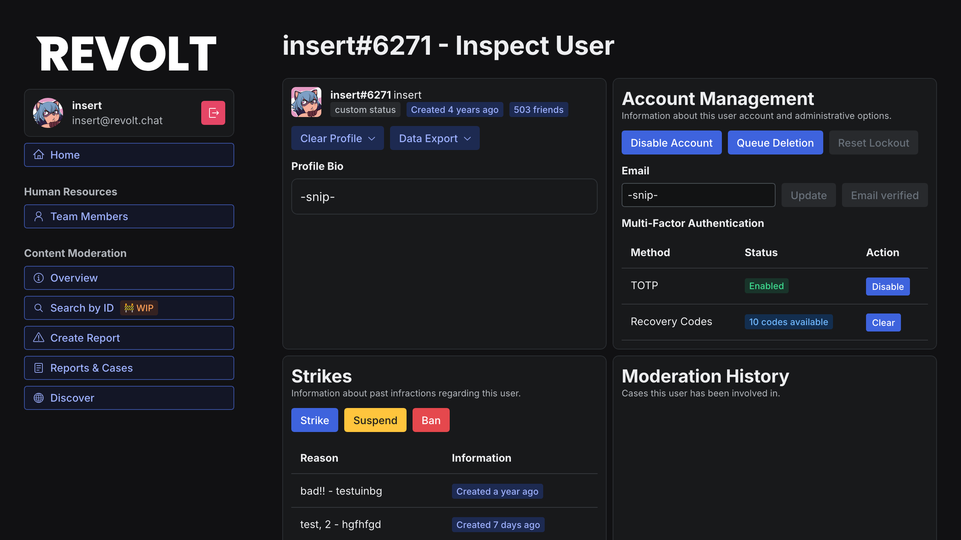
Task: Click the Ban button for user
Action: [431, 420]
